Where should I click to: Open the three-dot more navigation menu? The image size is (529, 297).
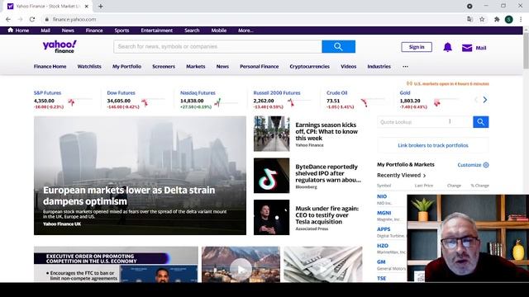(405, 66)
